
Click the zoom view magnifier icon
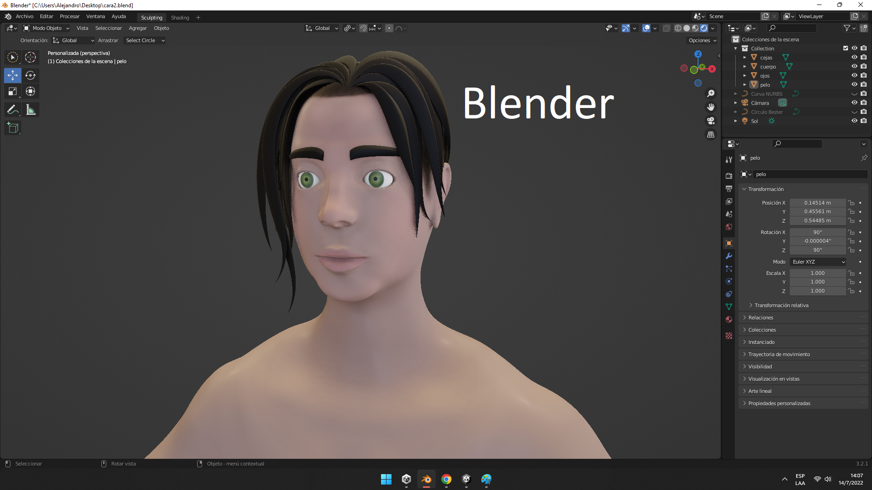pyautogui.click(x=711, y=93)
